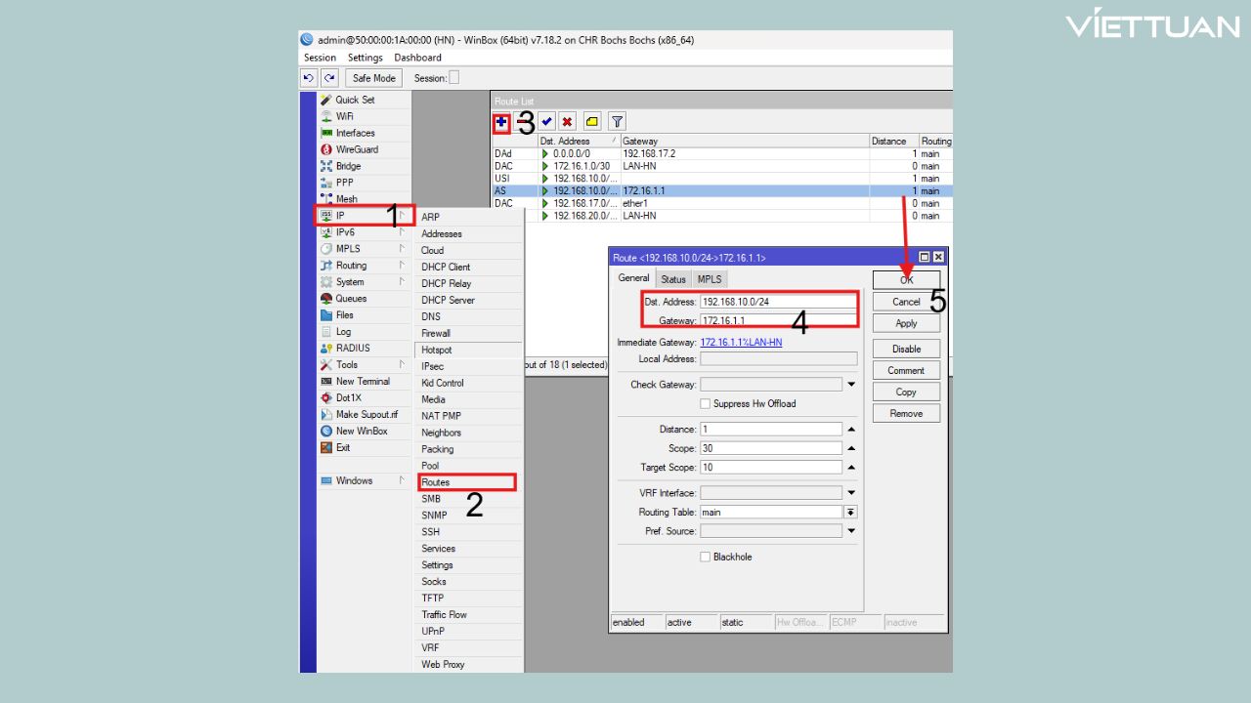Tick the Blackhole checkbox
Image resolution: width=1251 pixels, height=703 pixels.
(705, 557)
